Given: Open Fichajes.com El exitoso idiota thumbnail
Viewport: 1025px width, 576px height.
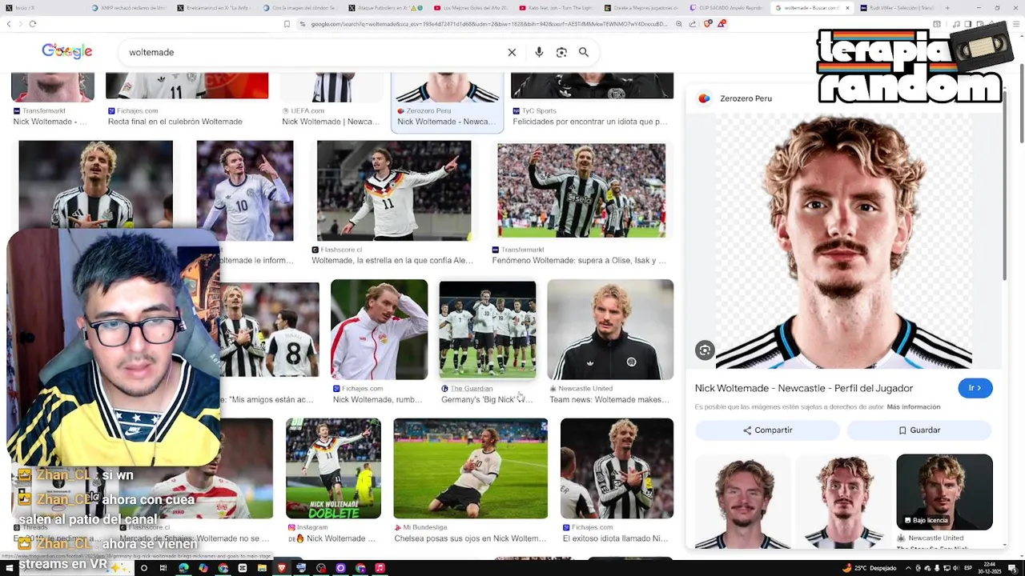Looking at the screenshot, I should [617, 468].
